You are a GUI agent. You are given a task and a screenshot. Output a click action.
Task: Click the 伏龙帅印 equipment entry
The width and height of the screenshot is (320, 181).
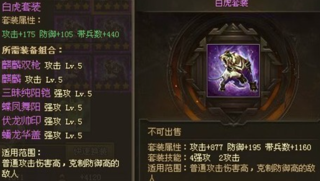point(21,121)
